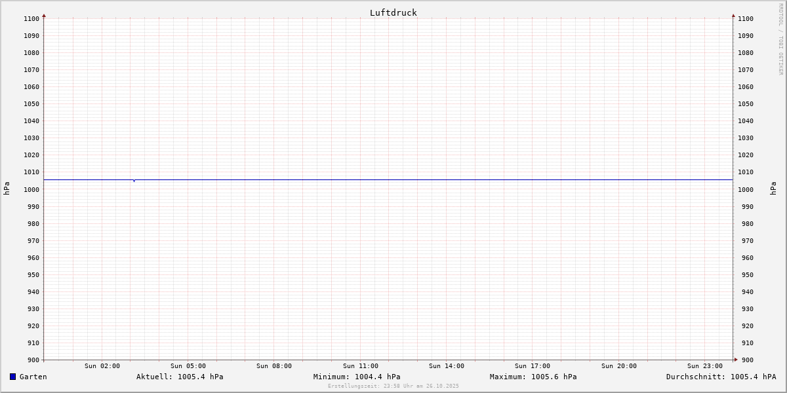Click the red arrow atop the right axis
The width and height of the screenshot is (787, 393).
coord(733,15)
